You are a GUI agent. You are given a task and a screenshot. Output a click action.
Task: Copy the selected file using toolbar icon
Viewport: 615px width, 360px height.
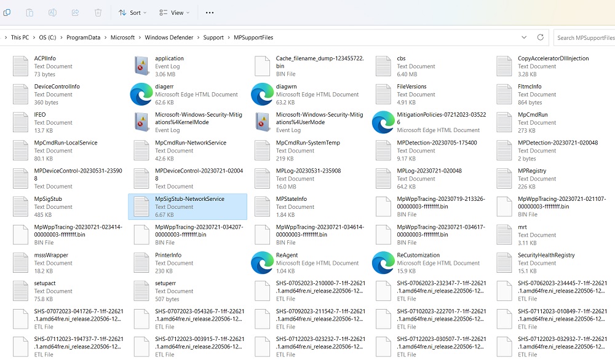click(x=6, y=12)
